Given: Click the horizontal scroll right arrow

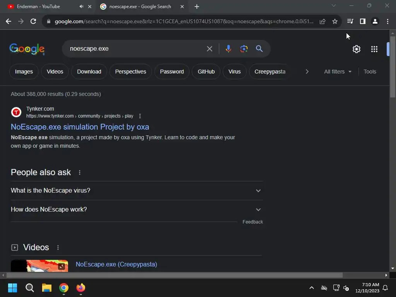Looking at the screenshot, I should pos(386,275).
